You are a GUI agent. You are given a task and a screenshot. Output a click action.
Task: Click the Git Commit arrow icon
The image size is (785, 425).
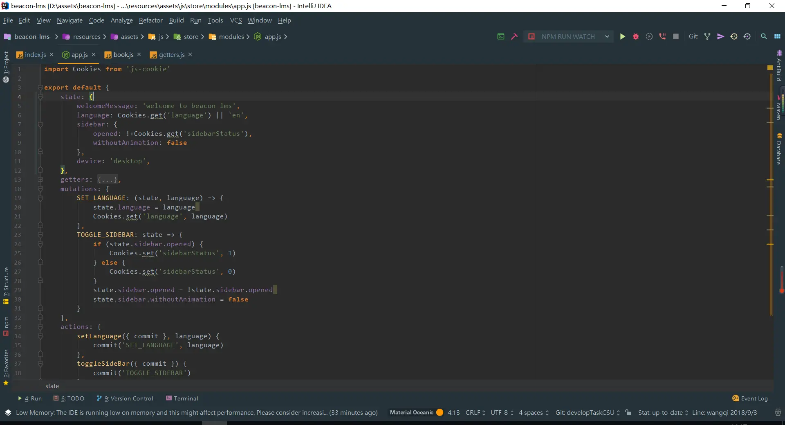[720, 36]
